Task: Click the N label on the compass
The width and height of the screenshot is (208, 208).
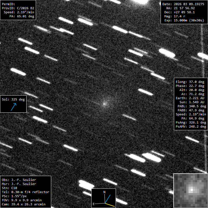Action: (x=104, y=192)
